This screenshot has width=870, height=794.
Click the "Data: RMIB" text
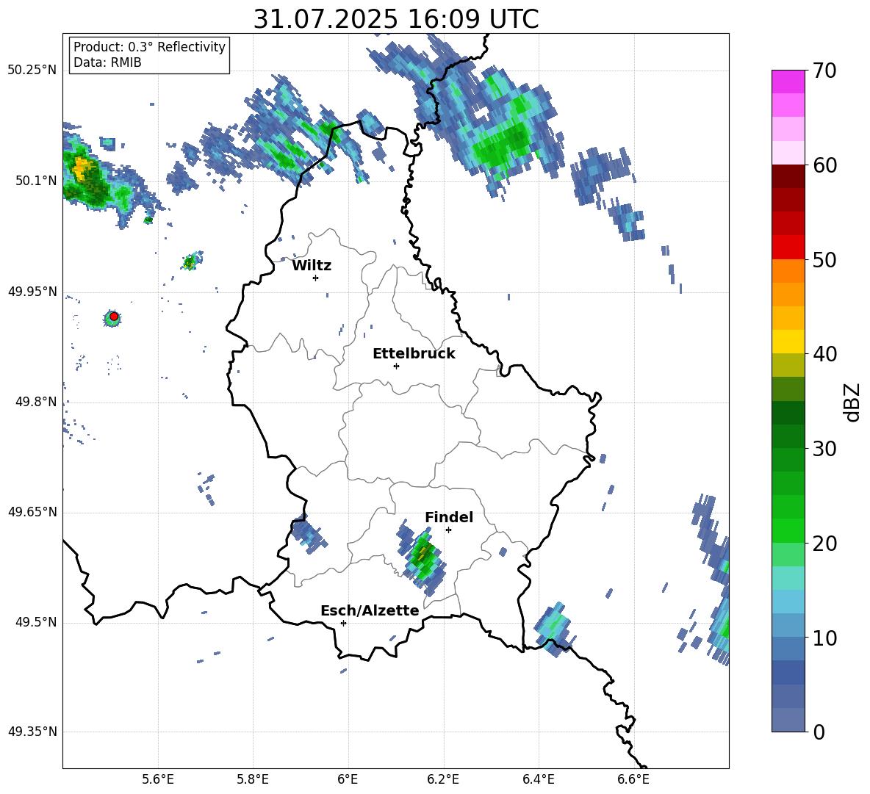(107, 62)
